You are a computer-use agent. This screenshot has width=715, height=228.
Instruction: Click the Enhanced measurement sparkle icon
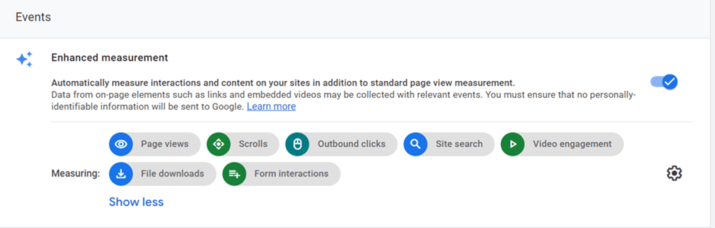click(x=24, y=59)
